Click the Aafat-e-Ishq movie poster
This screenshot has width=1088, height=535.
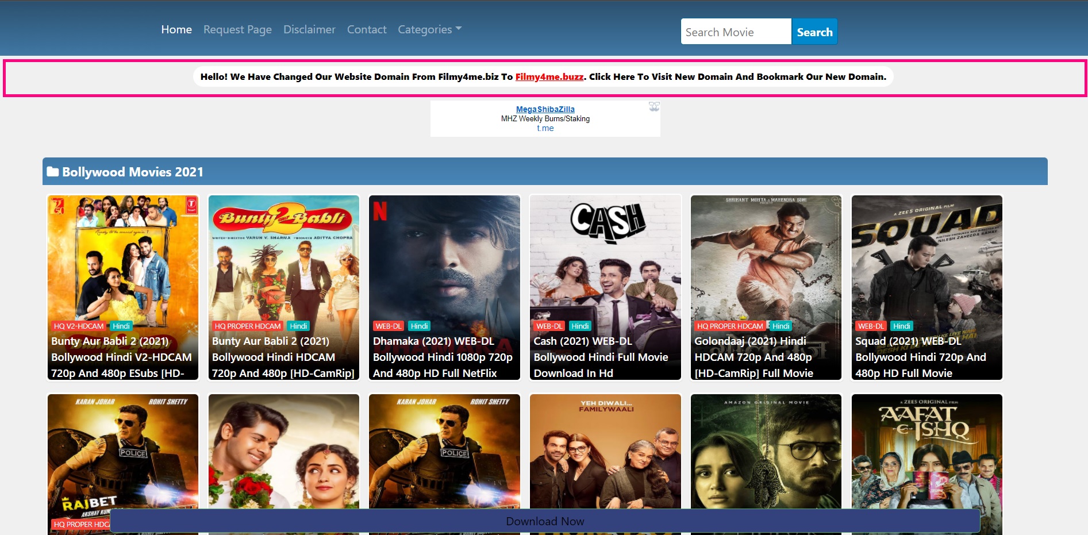926,454
